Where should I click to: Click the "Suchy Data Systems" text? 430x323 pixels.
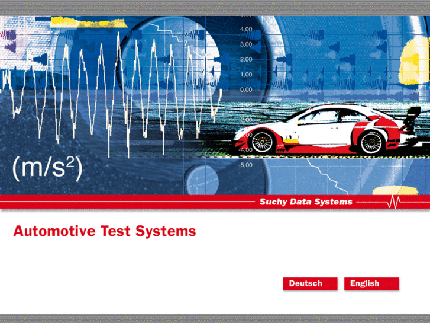pos(306,202)
